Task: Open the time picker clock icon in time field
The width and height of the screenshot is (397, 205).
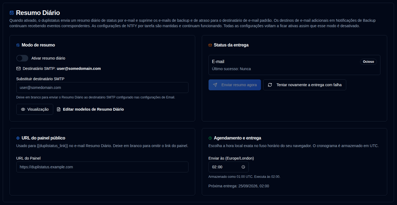Action: (x=243, y=167)
